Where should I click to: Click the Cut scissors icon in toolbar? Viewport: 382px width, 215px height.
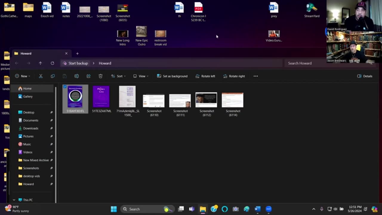tap(41, 76)
